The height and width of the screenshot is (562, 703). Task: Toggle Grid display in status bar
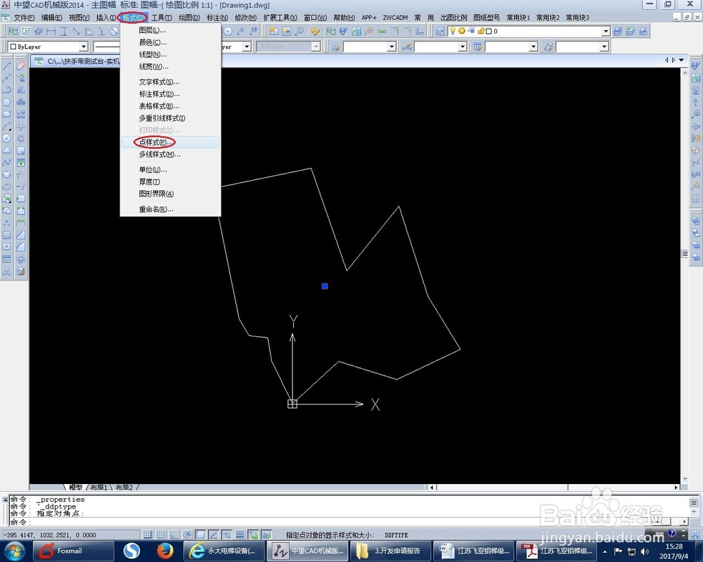[x=160, y=535]
